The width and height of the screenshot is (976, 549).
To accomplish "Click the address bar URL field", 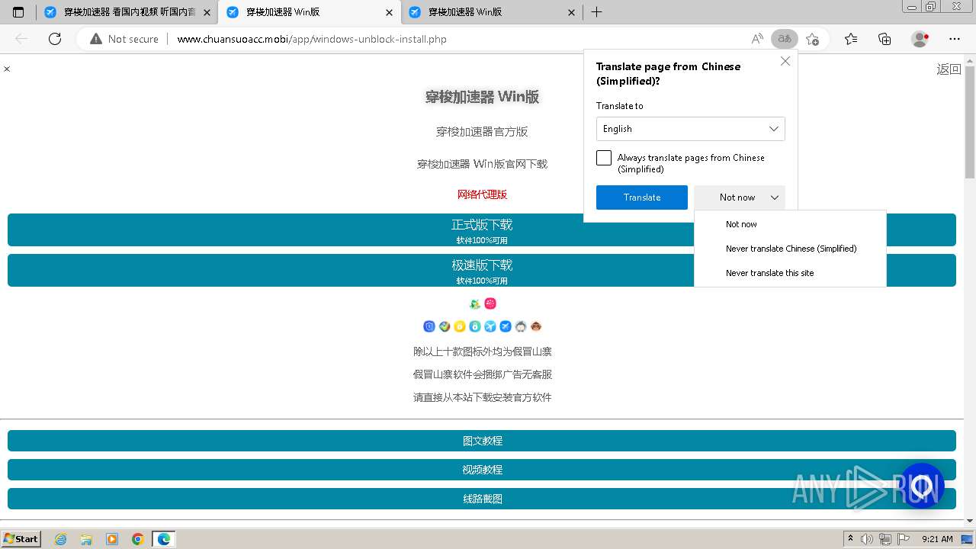I will pos(457,39).
